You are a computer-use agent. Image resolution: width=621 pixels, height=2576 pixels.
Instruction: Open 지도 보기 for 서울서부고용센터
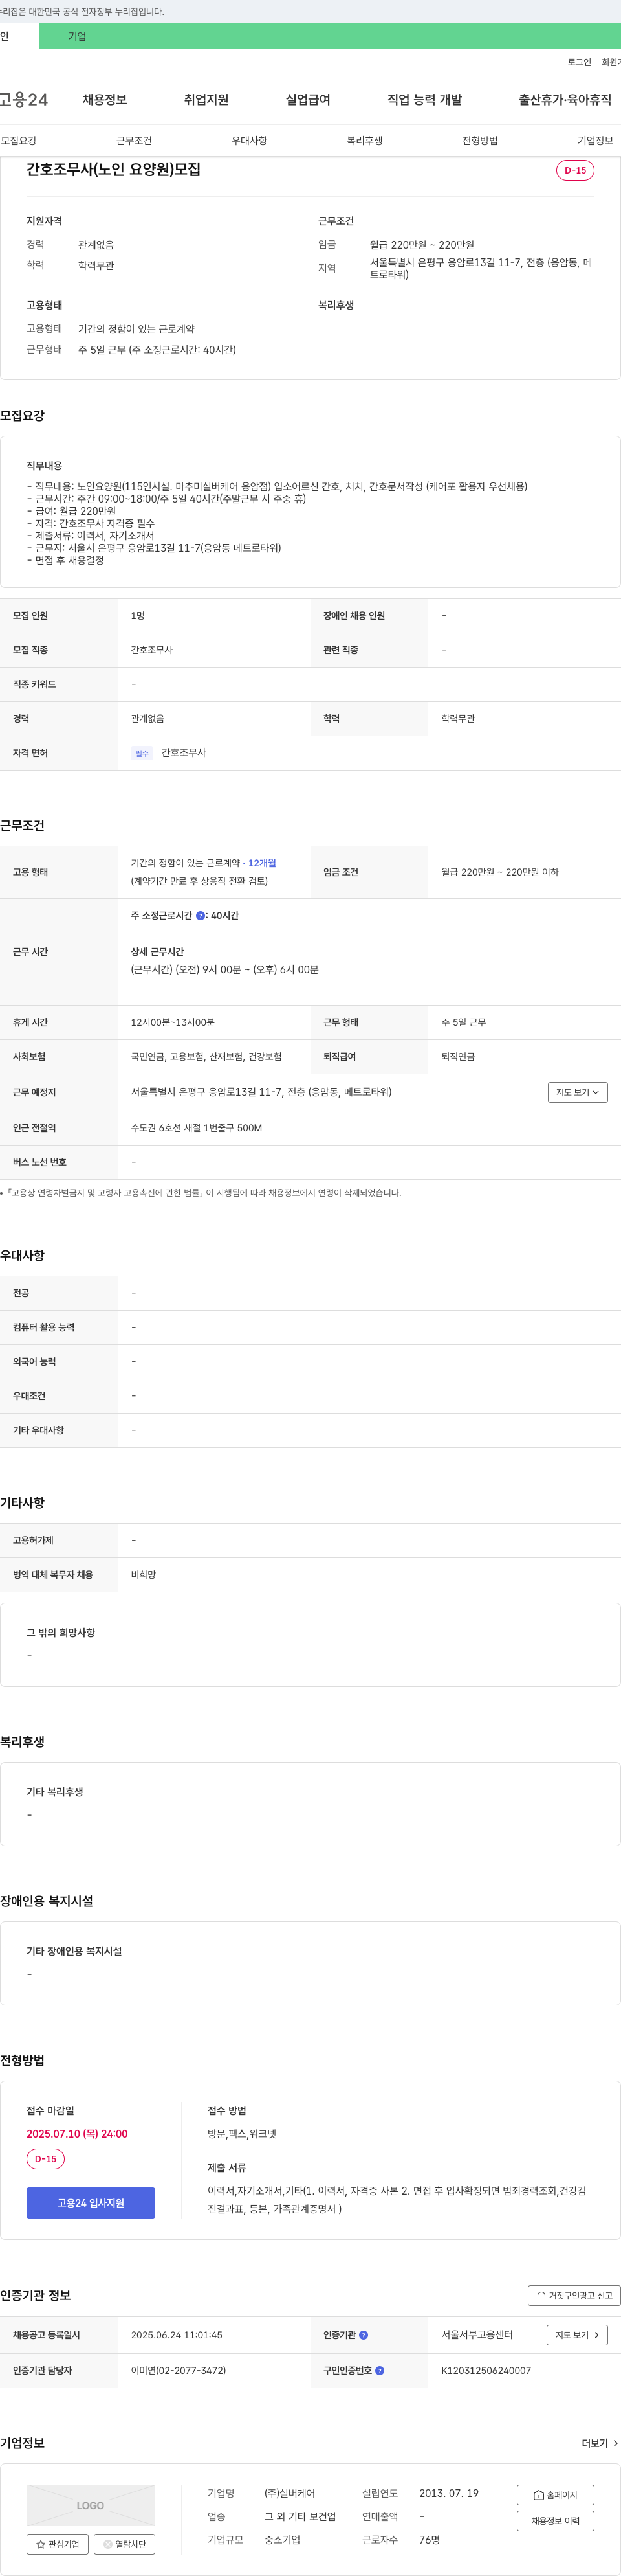click(577, 2334)
